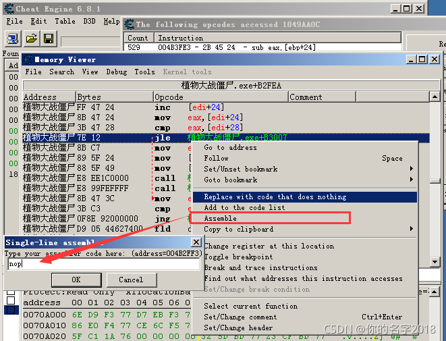Open the Debug menu in Memory Viewer
This screenshot has width=446, height=341.
(x=117, y=72)
